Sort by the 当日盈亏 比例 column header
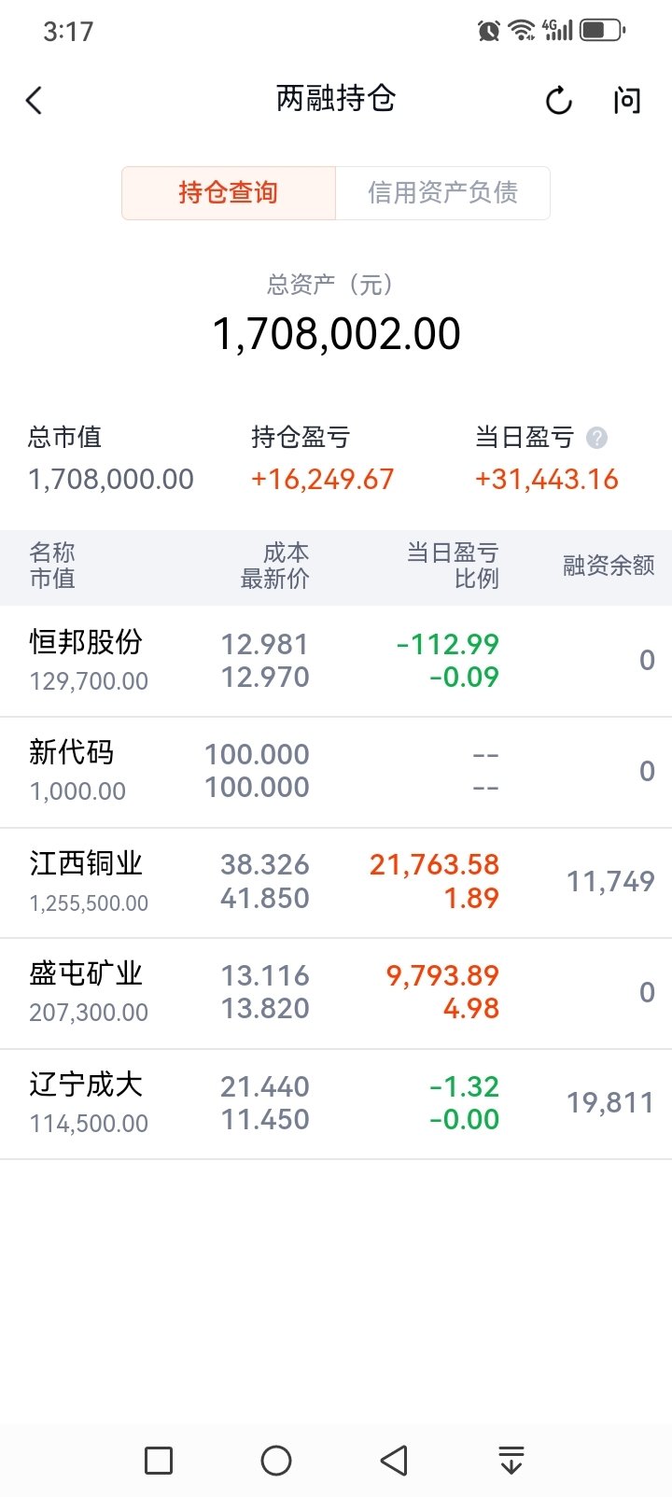This screenshot has width=672, height=1497. [453, 566]
